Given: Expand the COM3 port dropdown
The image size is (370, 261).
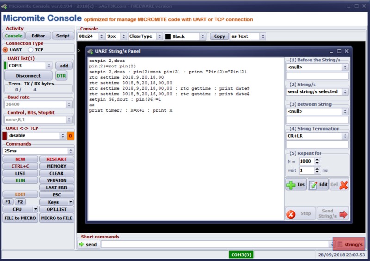Looking at the screenshot, I should [x=49, y=66].
